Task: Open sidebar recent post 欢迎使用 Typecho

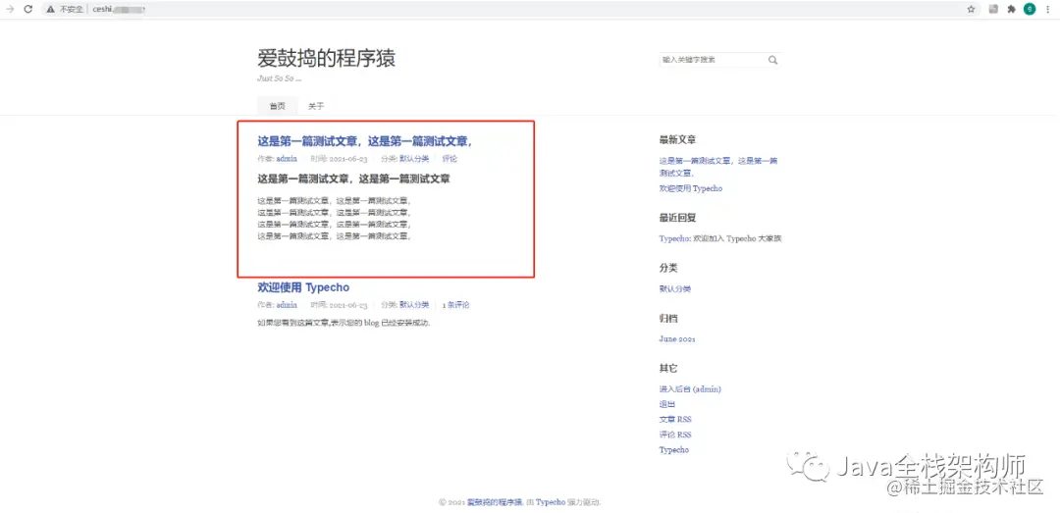Action: click(691, 188)
